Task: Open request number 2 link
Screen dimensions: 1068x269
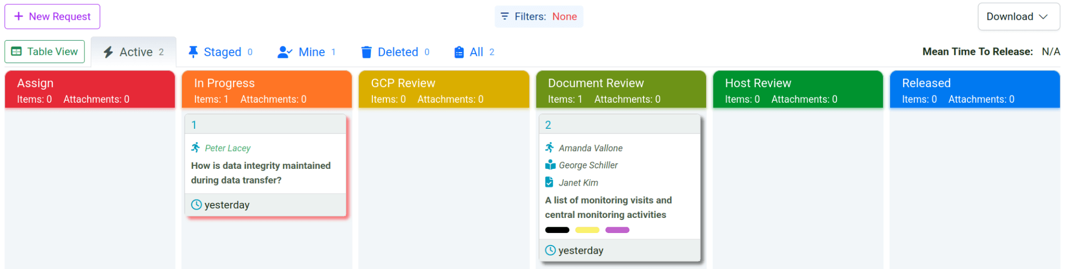Action: (x=548, y=125)
